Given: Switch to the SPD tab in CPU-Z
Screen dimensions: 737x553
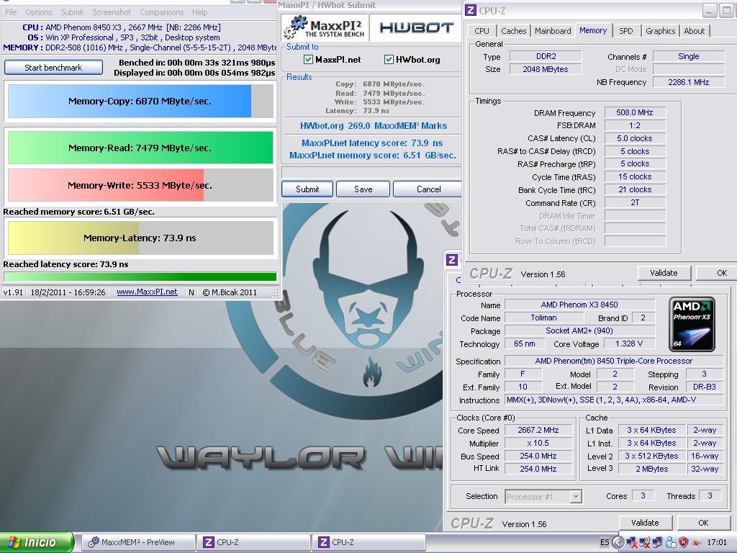Looking at the screenshot, I should (625, 31).
